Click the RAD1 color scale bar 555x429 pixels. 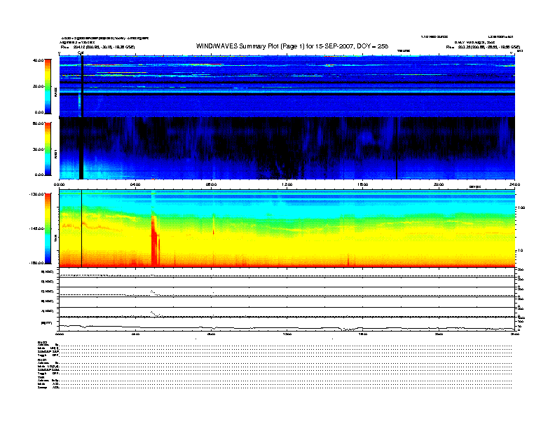[48, 149]
